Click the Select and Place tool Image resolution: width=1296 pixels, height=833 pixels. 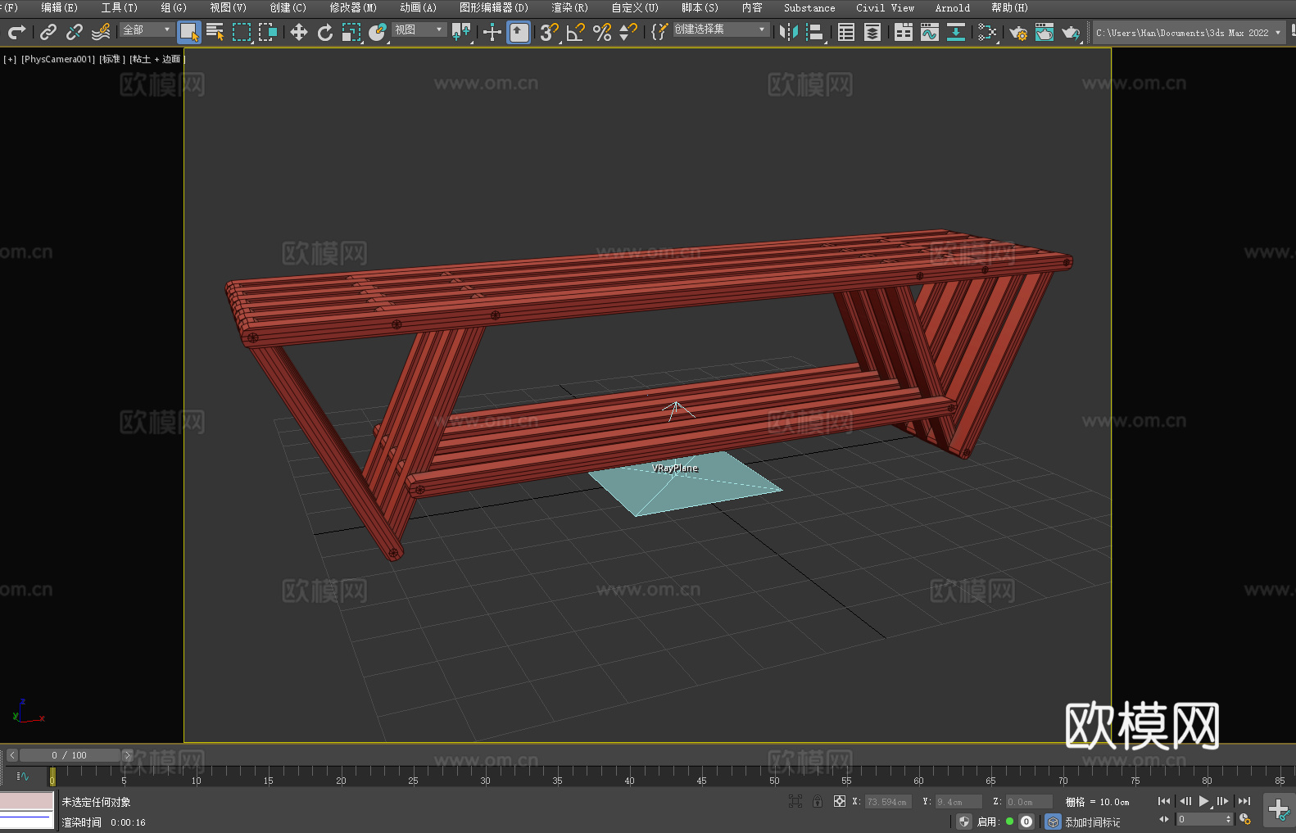click(x=378, y=32)
